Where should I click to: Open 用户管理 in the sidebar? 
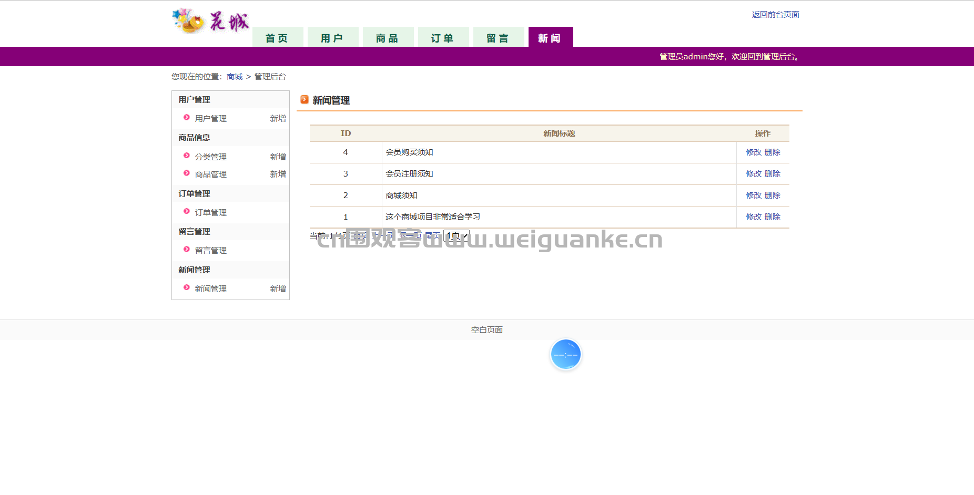click(x=211, y=119)
